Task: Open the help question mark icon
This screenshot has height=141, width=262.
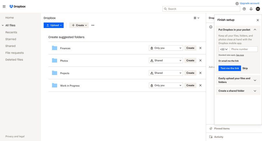Action: coord(244,9)
